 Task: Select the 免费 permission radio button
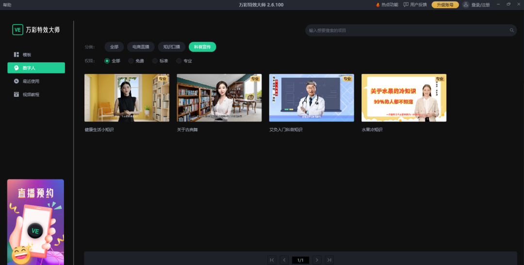pyautogui.click(x=131, y=61)
